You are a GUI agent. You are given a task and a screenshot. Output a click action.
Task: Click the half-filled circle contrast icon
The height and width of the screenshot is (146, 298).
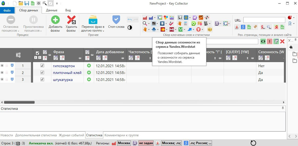pos(130,27)
